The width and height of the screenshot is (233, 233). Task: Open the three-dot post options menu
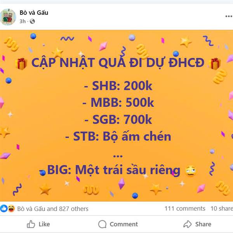(x=229, y=16)
